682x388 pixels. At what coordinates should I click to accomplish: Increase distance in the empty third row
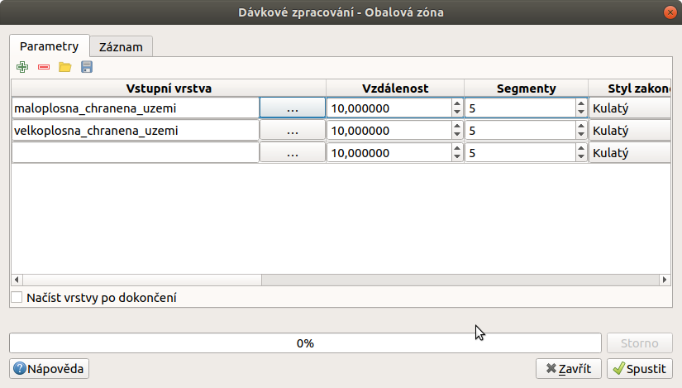[456, 148]
